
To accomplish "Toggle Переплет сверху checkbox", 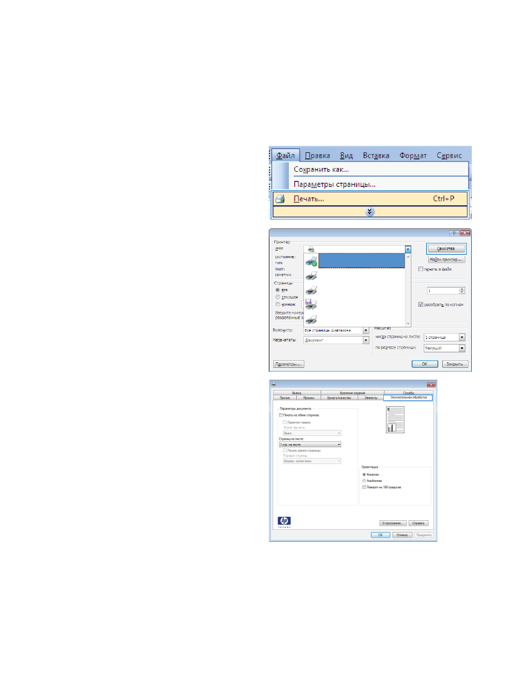I will coord(285,422).
